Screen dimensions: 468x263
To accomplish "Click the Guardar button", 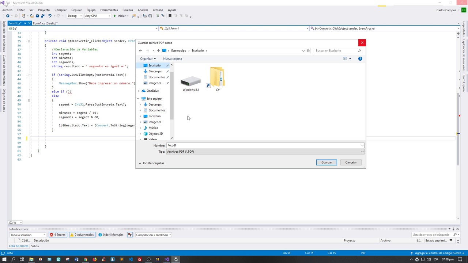I will 327,162.
